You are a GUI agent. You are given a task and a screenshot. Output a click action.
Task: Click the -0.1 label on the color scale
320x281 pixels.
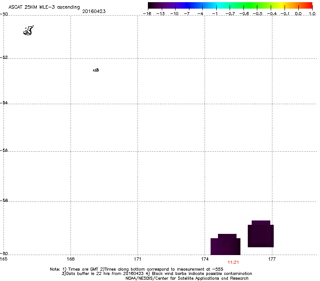point(285,14)
